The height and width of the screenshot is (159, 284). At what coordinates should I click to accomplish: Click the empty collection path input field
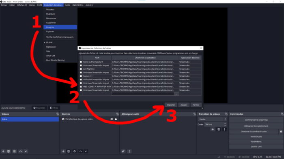[x=142, y=94]
